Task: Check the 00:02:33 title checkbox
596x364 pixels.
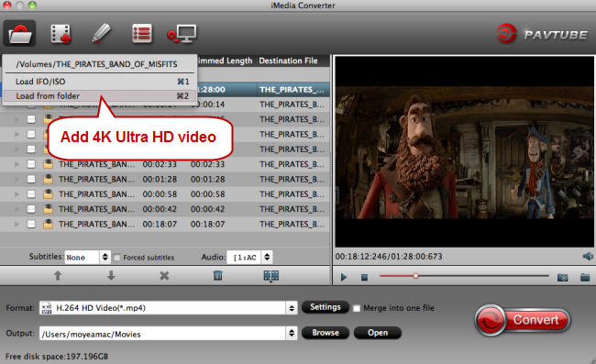Action: click(31, 164)
